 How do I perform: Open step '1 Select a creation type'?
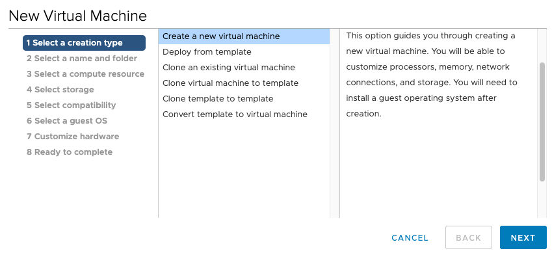click(x=84, y=43)
